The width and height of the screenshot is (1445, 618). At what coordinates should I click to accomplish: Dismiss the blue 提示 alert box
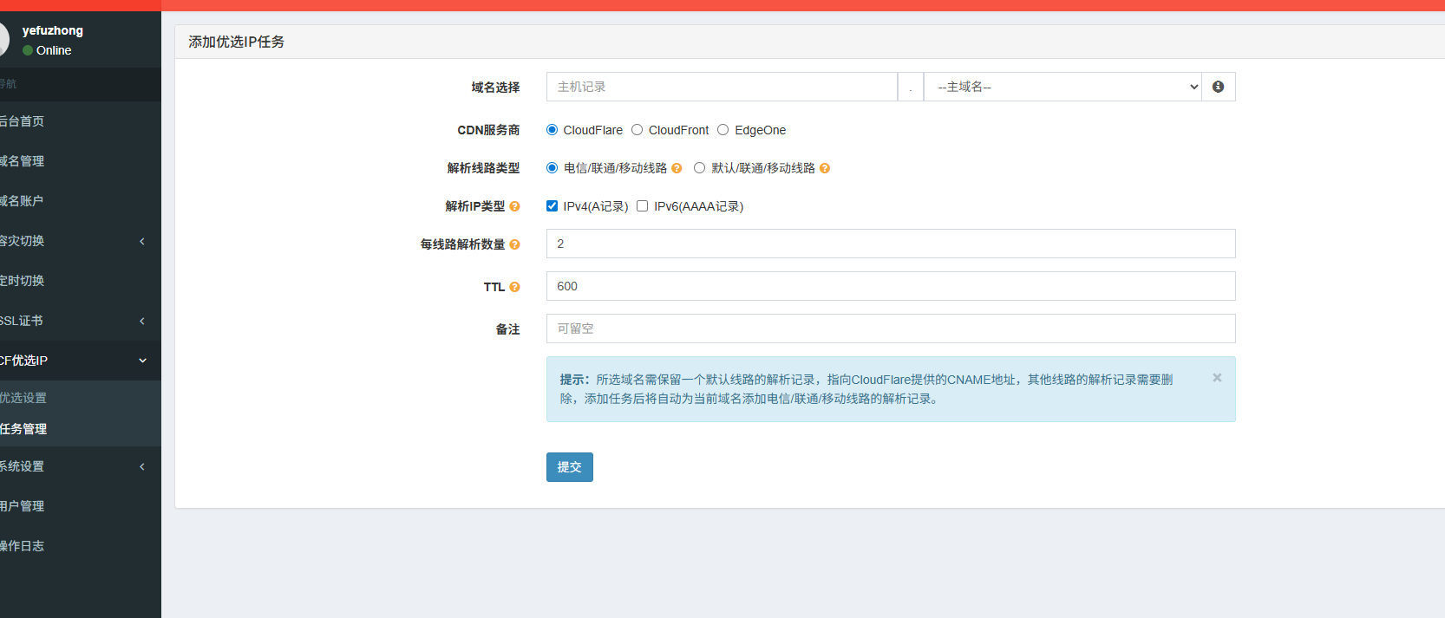click(1217, 378)
